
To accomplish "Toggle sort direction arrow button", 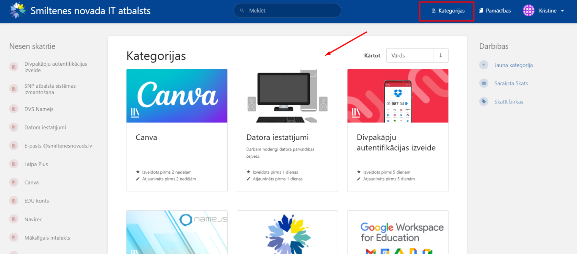I will pyautogui.click(x=441, y=55).
